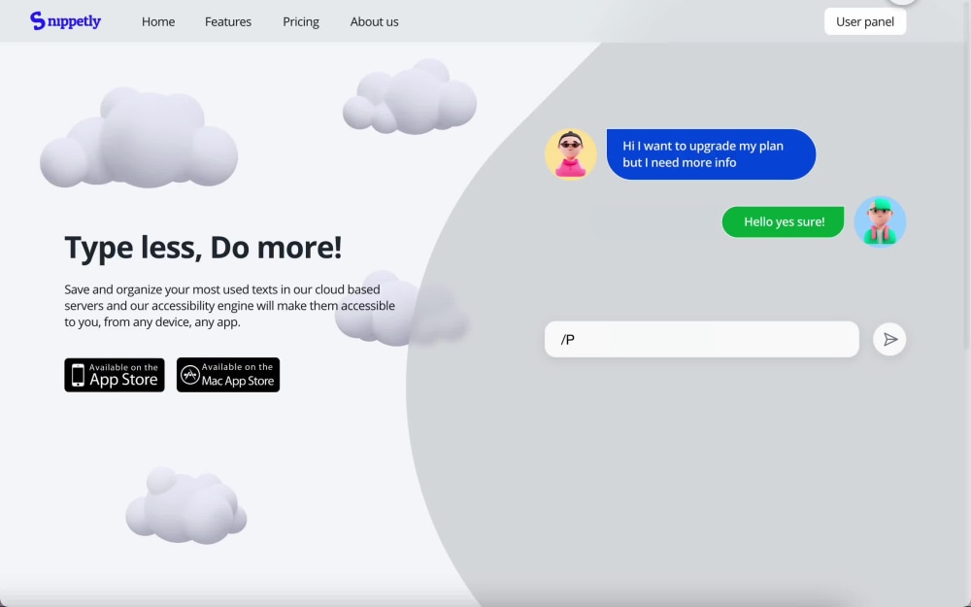
Task: Open the About us page
Action: tap(374, 21)
